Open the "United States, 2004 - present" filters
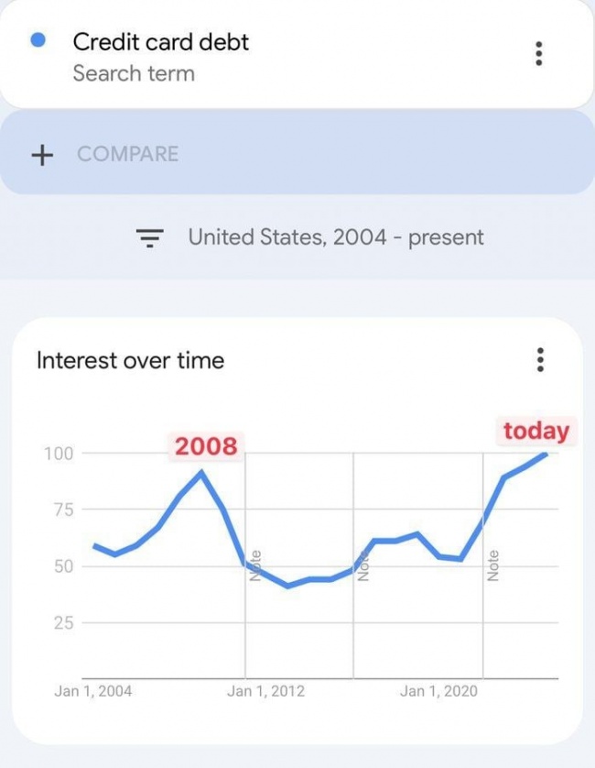This screenshot has width=595, height=768. pos(335,237)
